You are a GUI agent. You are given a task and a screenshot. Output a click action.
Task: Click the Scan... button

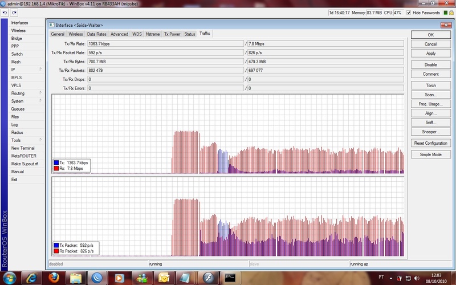(431, 95)
